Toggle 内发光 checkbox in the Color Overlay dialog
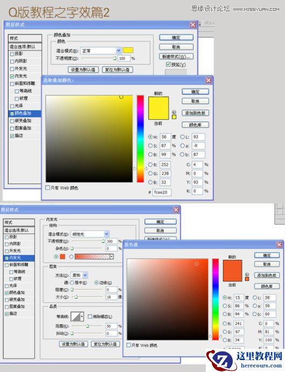The height and width of the screenshot is (372, 285). 12,76
